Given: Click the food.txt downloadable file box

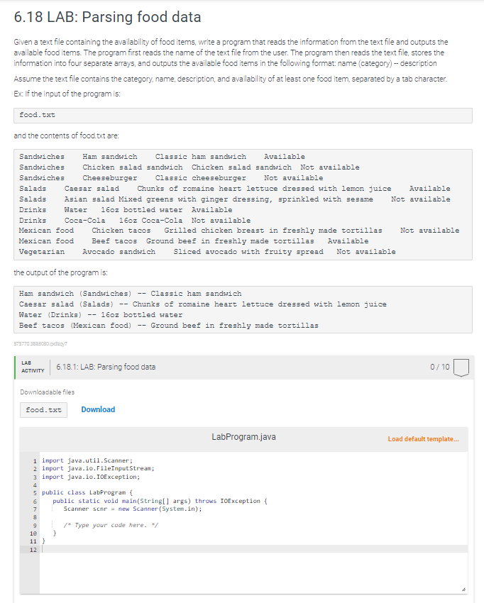Looking at the screenshot, I should (43, 410).
